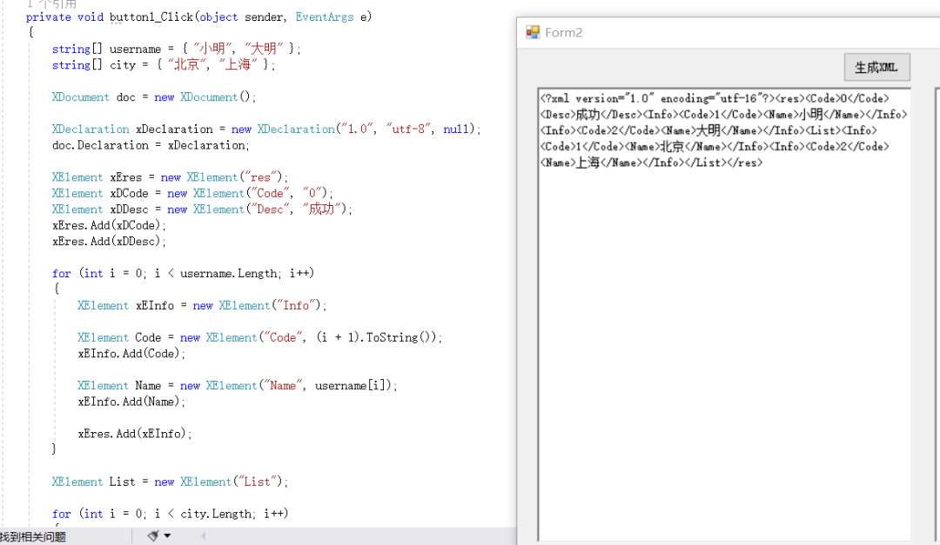Click the city variable in the string array line
The height and width of the screenshot is (545, 940).
[x=123, y=65]
